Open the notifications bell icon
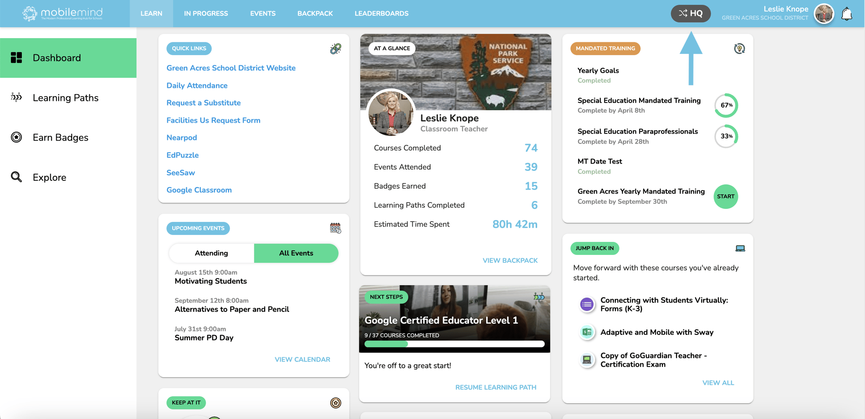The height and width of the screenshot is (419, 865). [x=847, y=14]
